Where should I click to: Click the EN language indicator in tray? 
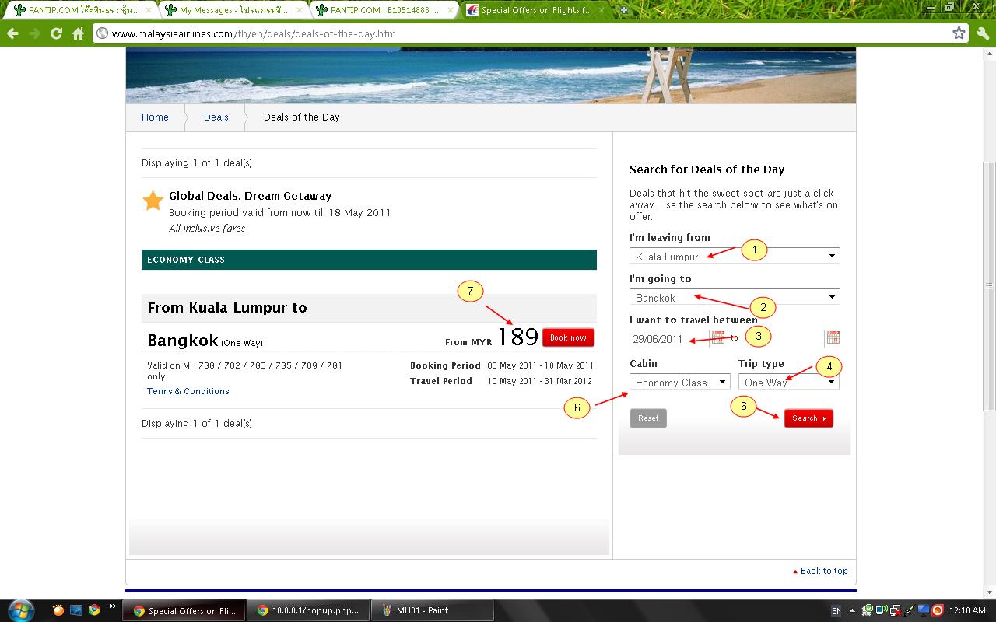[x=836, y=611]
